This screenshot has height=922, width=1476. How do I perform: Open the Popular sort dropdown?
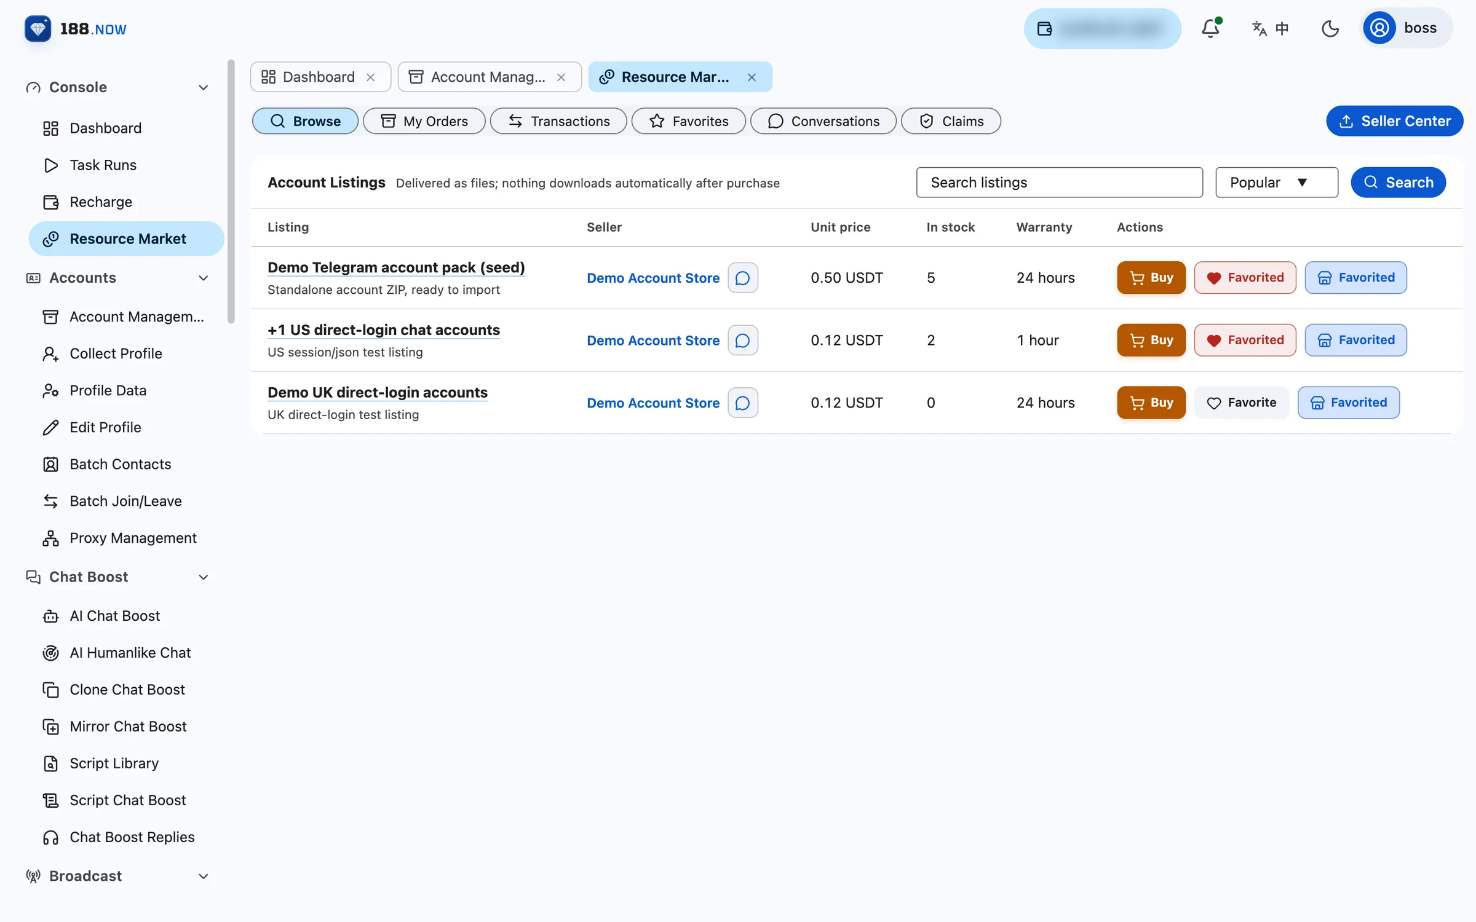(x=1277, y=183)
